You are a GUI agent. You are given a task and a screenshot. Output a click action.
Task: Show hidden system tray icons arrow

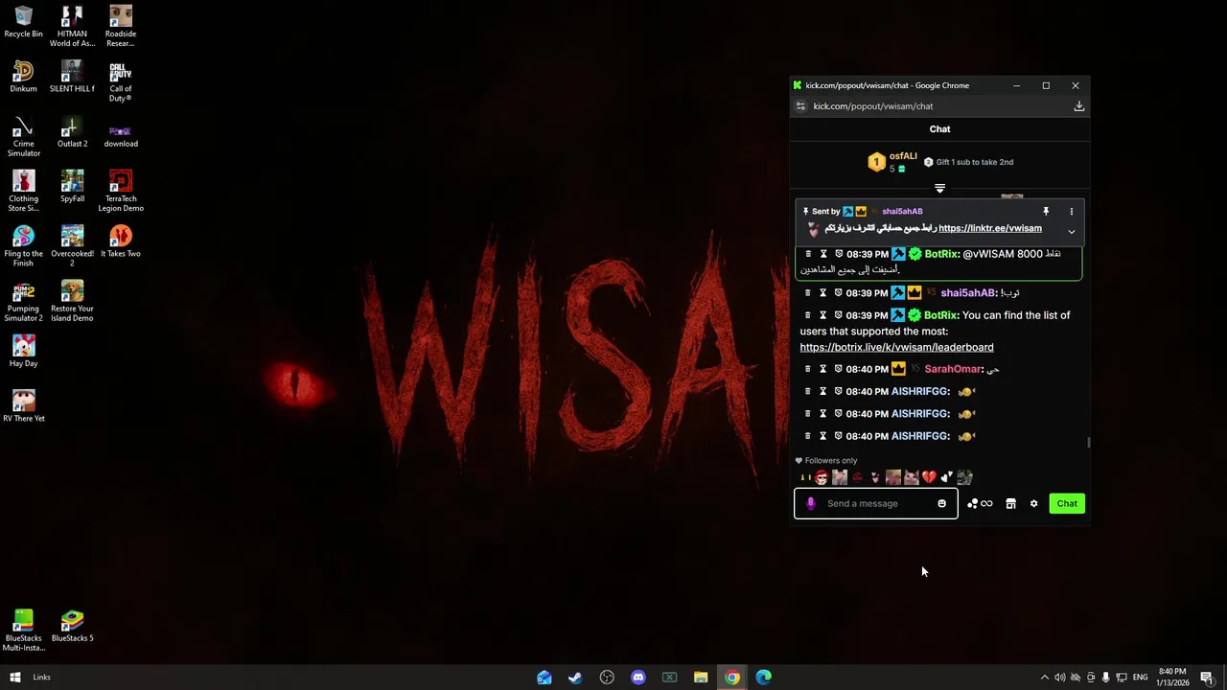(1045, 678)
